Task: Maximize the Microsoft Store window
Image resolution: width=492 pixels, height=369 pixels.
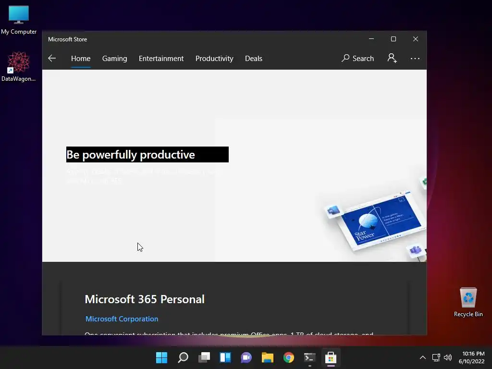Action: (394, 39)
